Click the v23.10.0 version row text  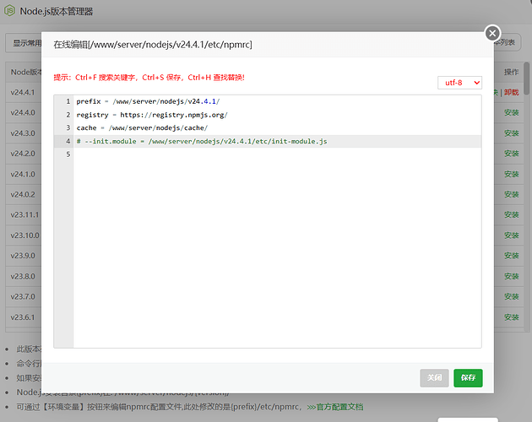coord(24,235)
